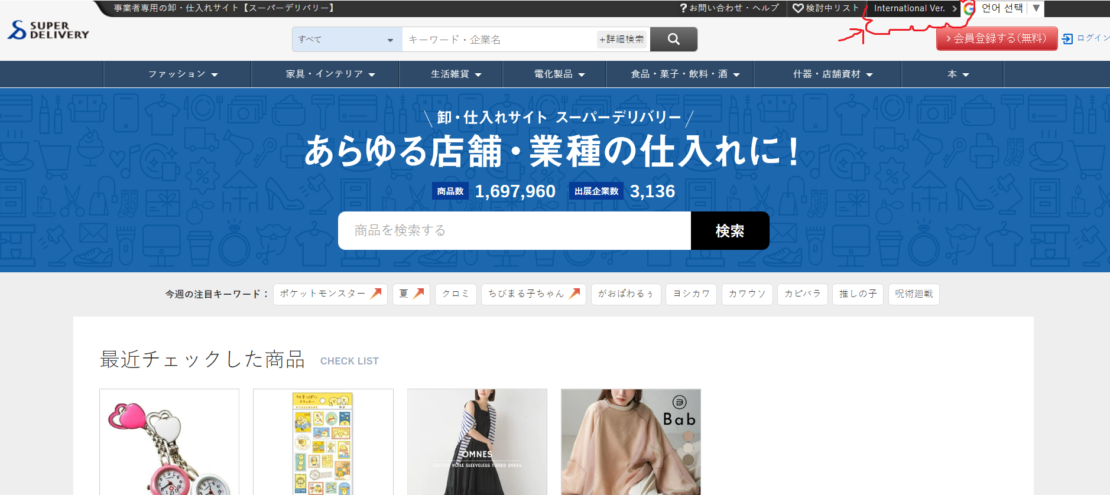
Task: Open the Bab pink sweatshirt thumbnail
Action: click(631, 442)
